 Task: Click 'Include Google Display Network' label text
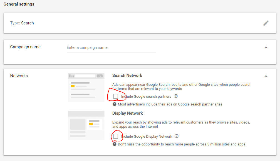(x=147, y=136)
